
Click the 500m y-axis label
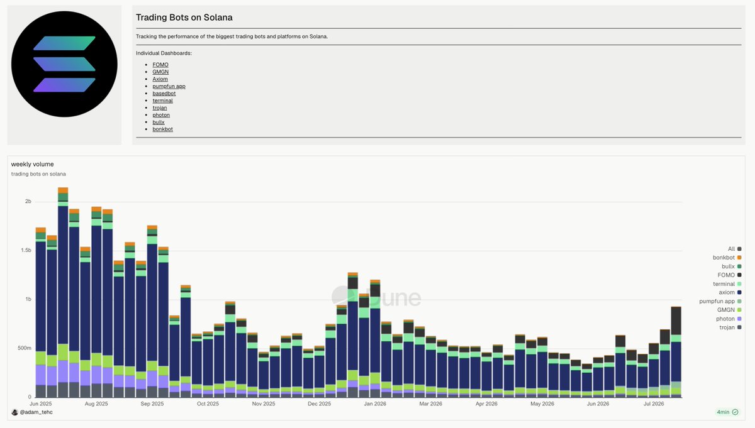tap(23, 348)
